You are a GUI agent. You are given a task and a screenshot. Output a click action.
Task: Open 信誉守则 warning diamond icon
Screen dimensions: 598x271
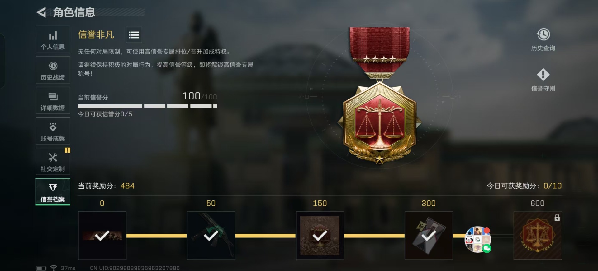tap(543, 80)
